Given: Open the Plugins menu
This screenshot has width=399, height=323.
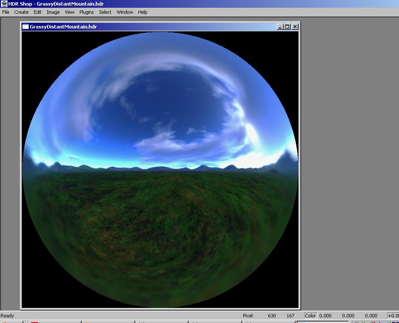Looking at the screenshot, I should (86, 12).
